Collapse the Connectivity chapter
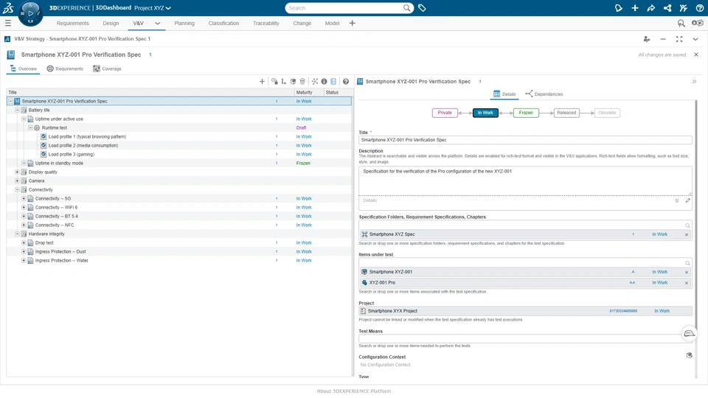708x398 pixels. [x=17, y=189]
